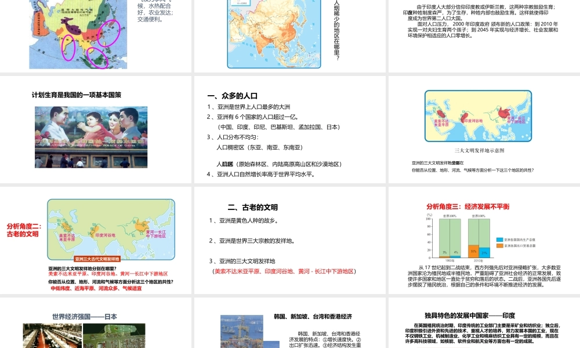The width and height of the screenshot is (580, 348).
Task: Click the line 人口稠密区(东亚、南亚、东南亚)
Action: point(260,147)
